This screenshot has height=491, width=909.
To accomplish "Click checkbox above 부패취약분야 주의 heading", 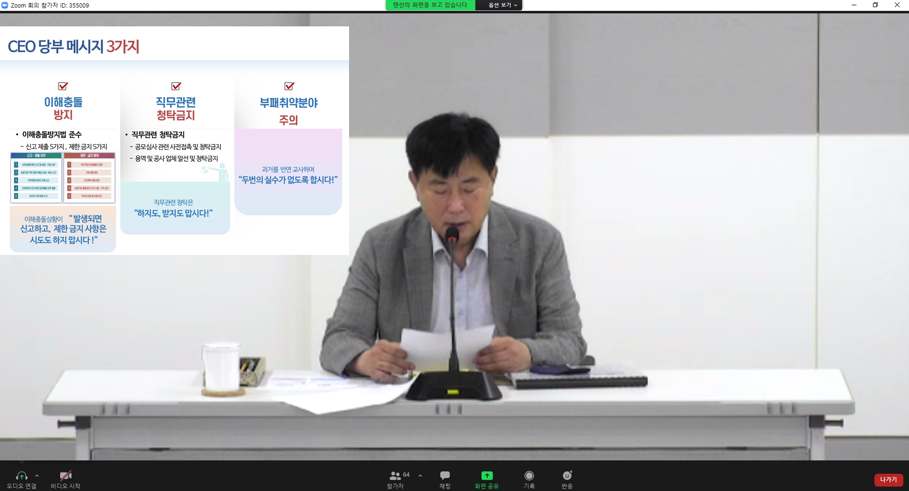I will click(x=289, y=86).
